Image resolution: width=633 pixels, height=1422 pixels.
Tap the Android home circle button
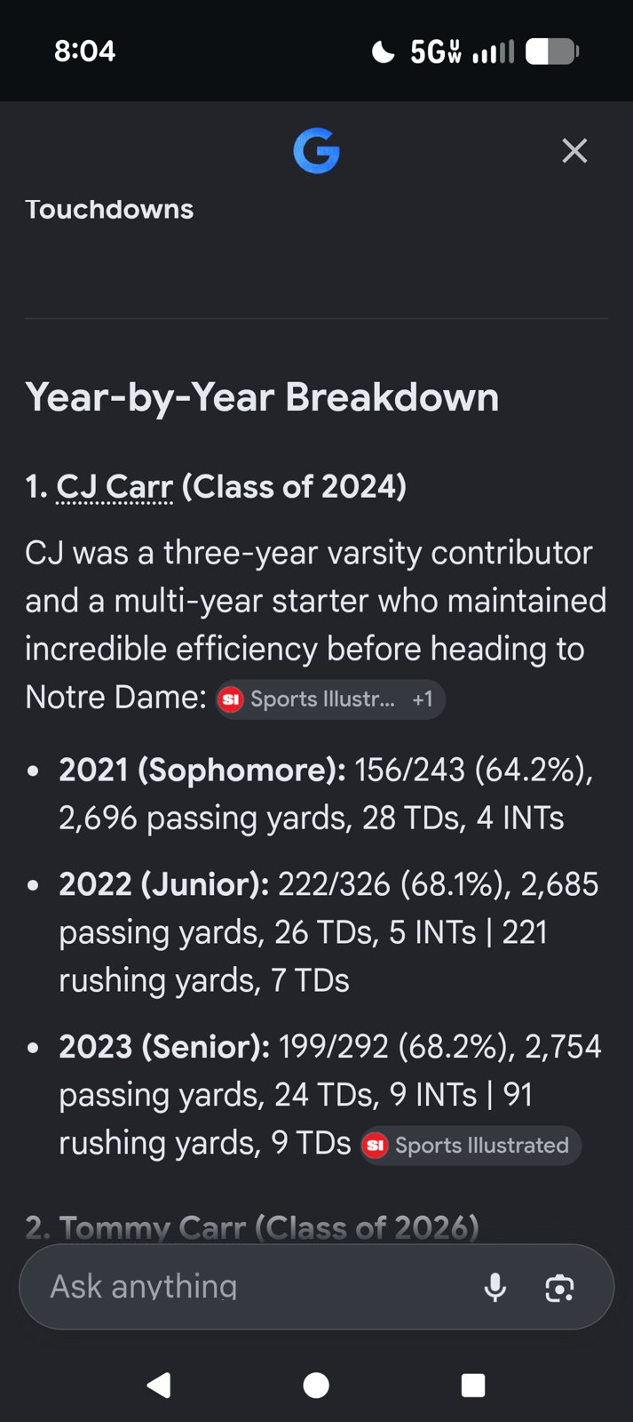coord(316,1385)
